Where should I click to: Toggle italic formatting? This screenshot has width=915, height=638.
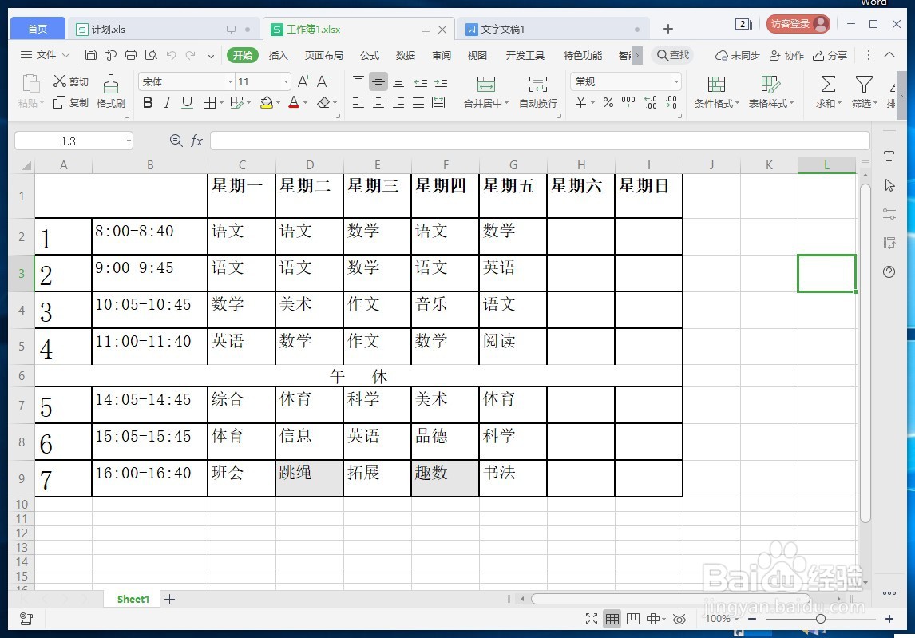coord(168,103)
